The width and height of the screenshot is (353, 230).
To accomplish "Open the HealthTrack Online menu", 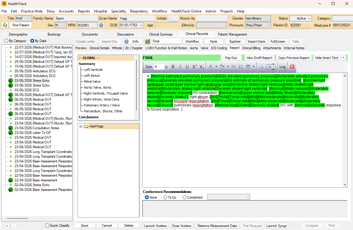I will click(x=186, y=11).
